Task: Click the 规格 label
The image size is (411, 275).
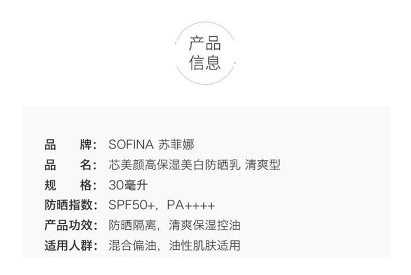Action: coord(70,185)
